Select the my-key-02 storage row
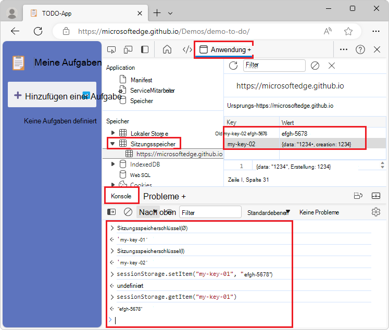The height and width of the screenshot is (330, 389). click(x=294, y=144)
